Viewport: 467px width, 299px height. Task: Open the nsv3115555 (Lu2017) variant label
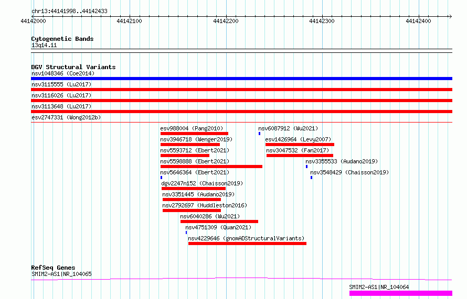[61, 84]
